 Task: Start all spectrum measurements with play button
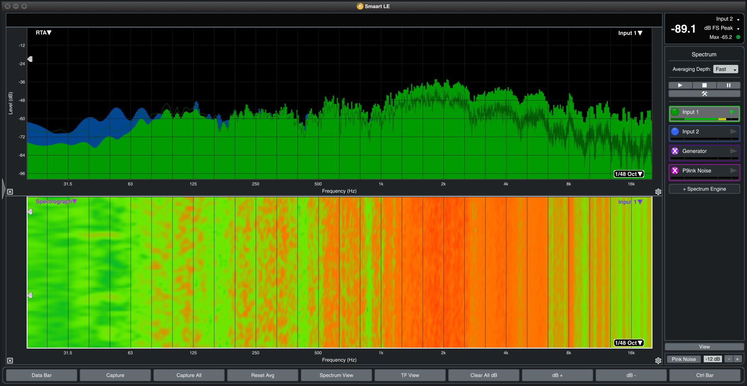680,85
